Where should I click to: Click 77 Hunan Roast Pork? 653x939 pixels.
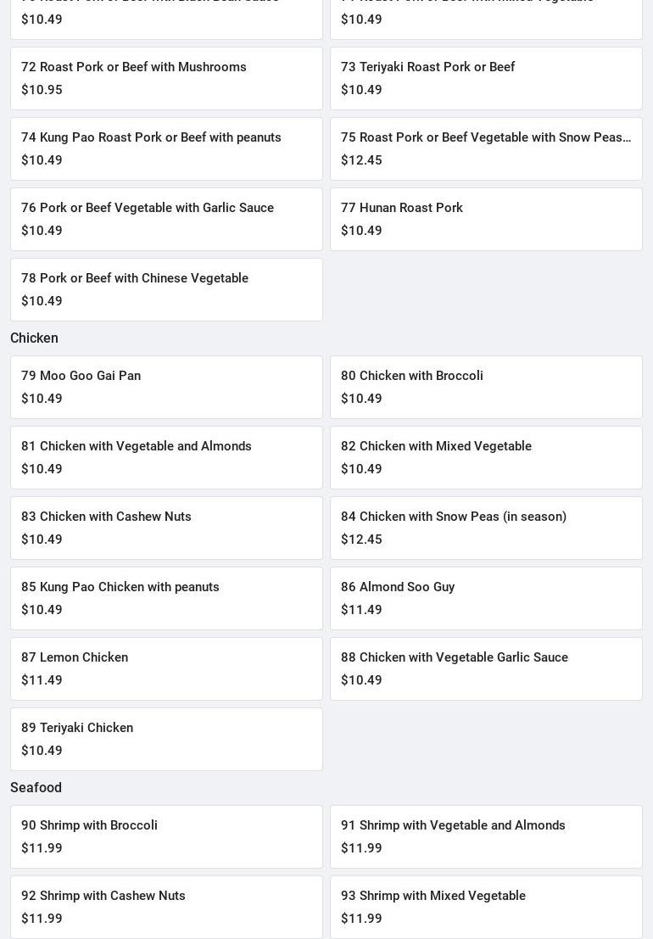[x=486, y=219]
